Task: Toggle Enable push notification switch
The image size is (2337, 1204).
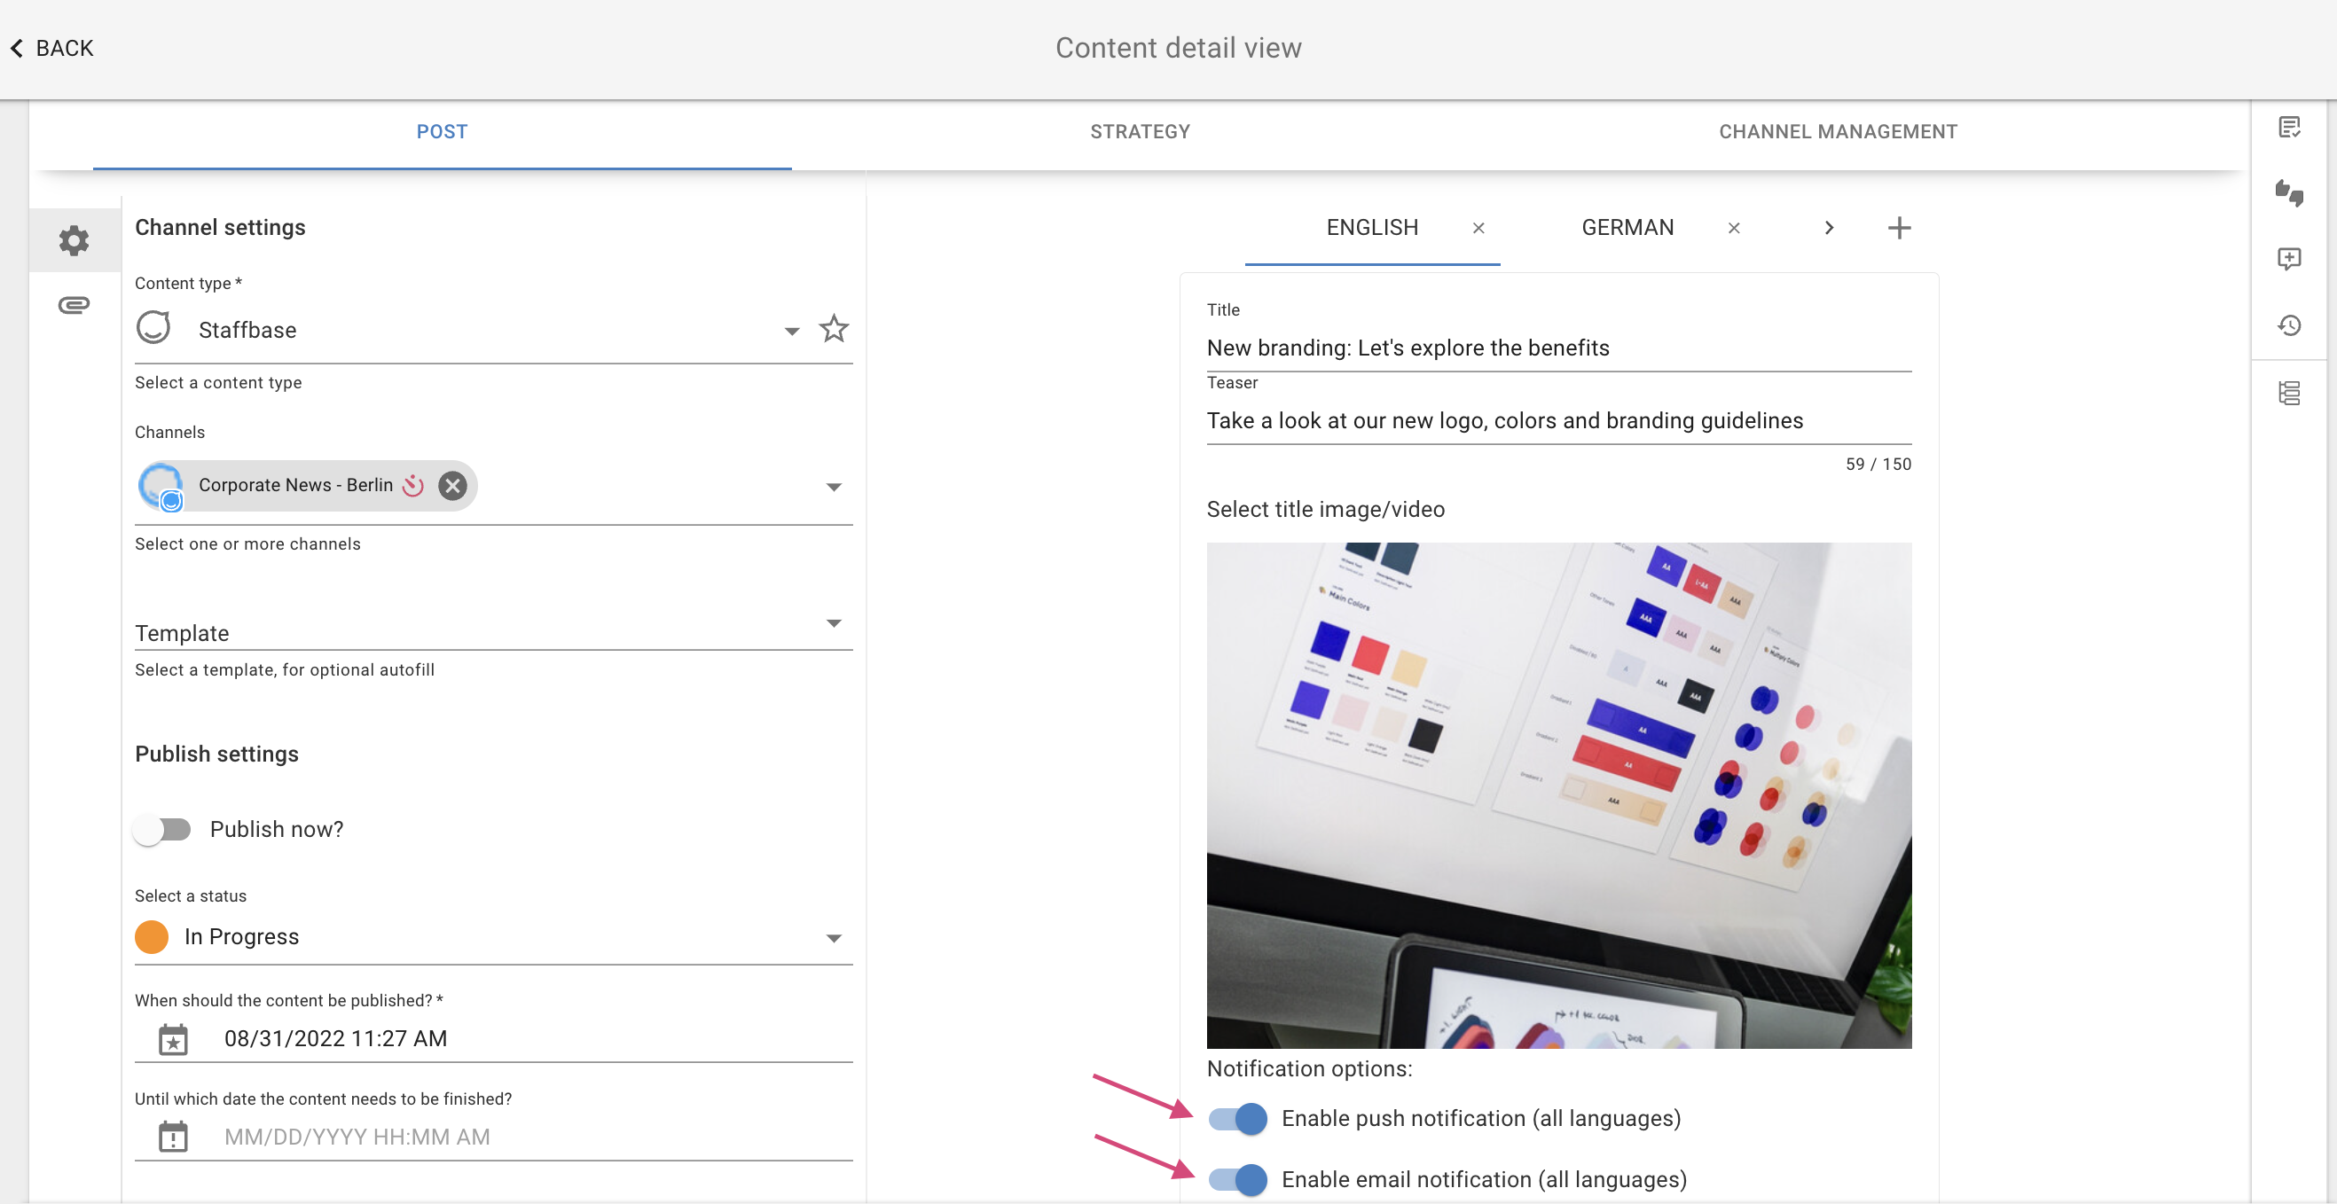Action: pyautogui.click(x=1238, y=1119)
